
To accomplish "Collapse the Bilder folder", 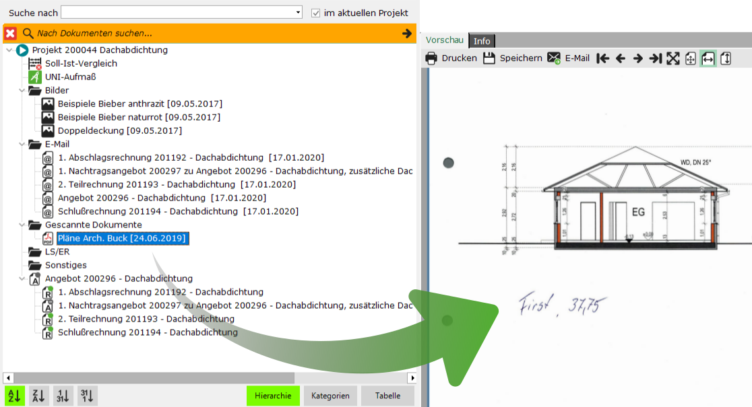I will tap(22, 90).
